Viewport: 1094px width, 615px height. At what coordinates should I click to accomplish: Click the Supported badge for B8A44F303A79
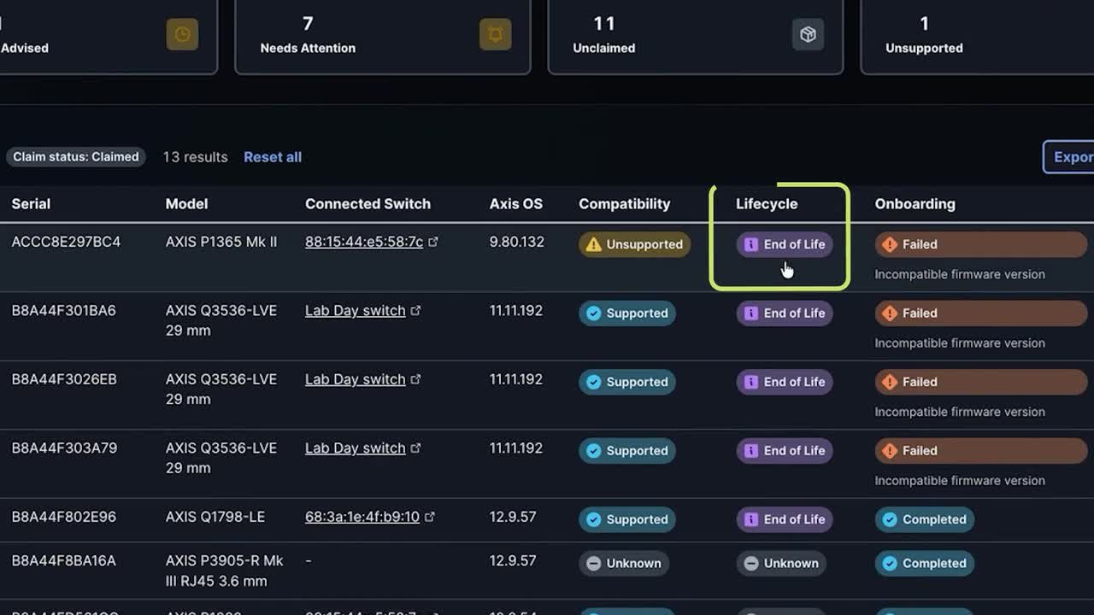coord(627,451)
